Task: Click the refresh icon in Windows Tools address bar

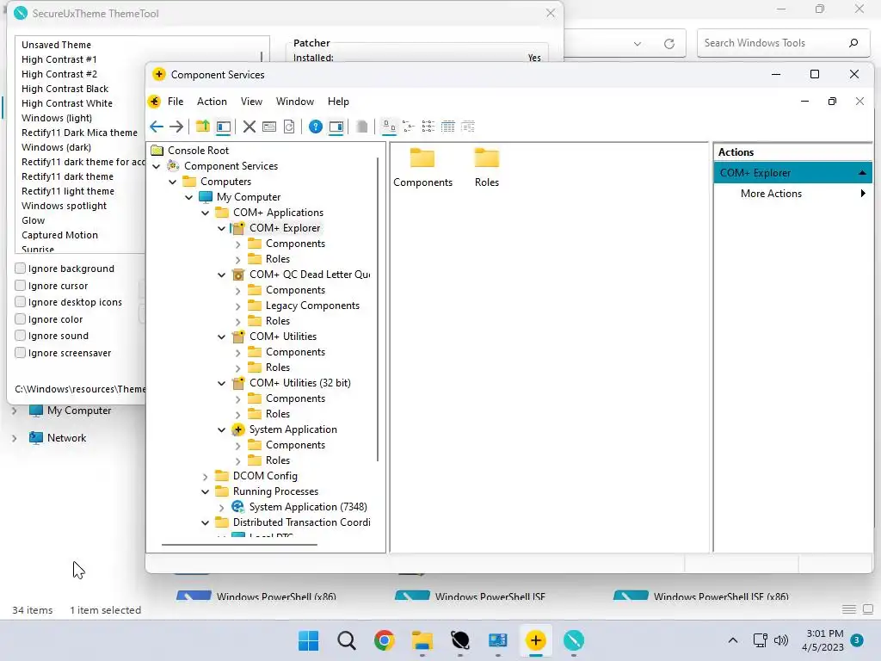Action: [668, 43]
